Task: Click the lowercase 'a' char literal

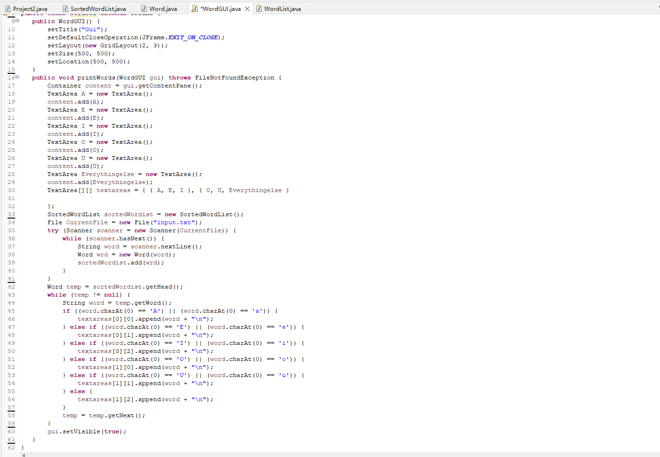Action: [x=257, y=311]
